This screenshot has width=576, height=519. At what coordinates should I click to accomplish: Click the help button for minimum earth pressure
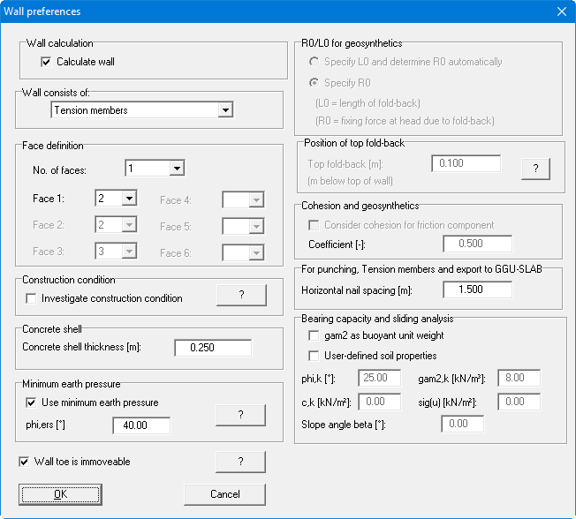click(x=240, y=414)
